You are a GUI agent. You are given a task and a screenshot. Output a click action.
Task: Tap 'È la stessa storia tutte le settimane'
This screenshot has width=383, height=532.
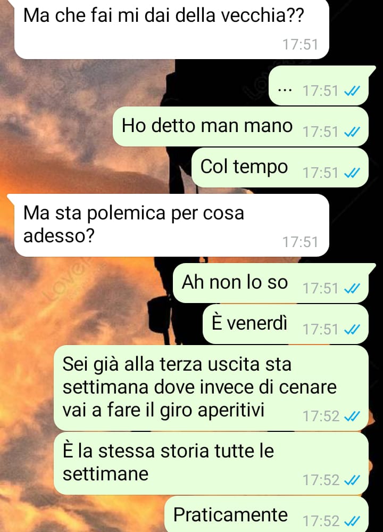[x=211, y=463]
